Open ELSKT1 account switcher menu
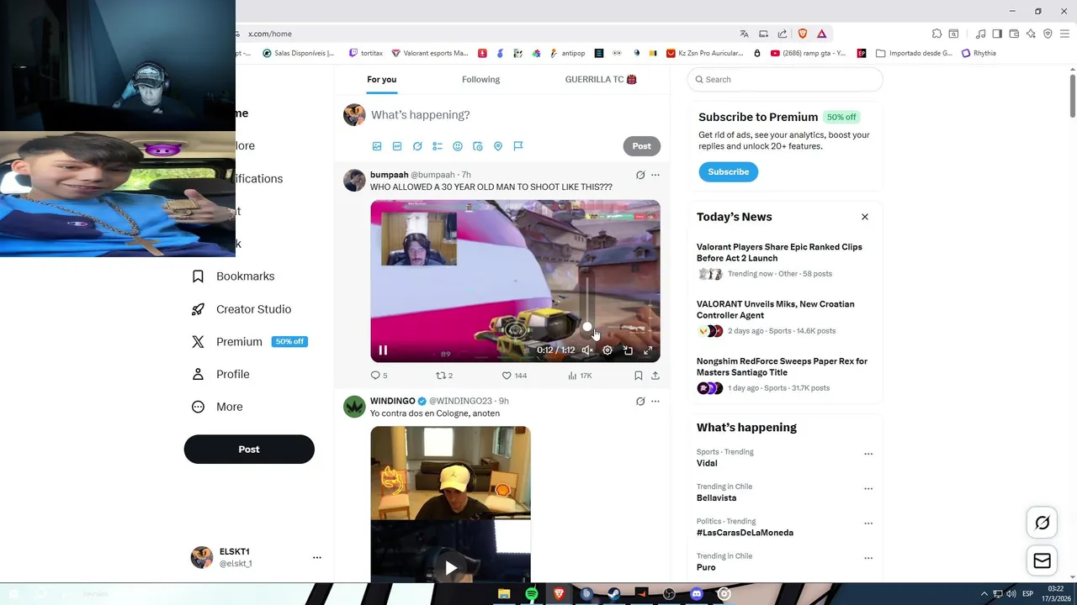The image size is (1077, 605). tap(257, 558)
